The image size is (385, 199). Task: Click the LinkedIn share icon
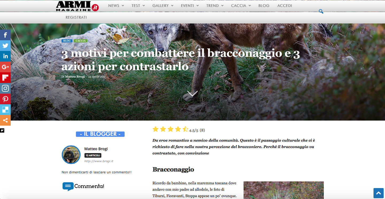(x=5, y=56)
